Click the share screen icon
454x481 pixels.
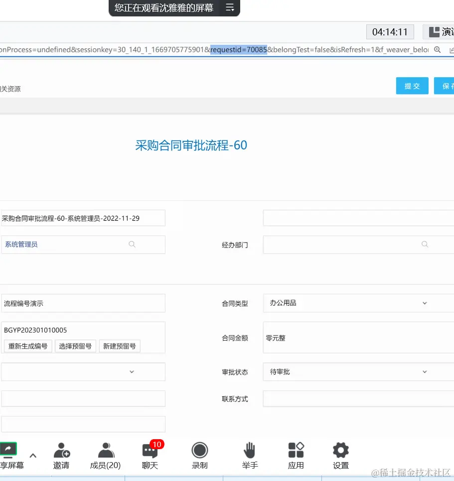tap(8, 450)
